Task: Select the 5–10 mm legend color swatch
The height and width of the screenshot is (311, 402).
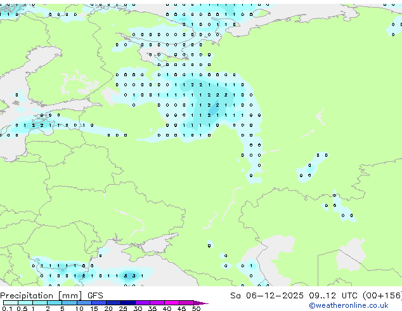Action: pos(69,303)
